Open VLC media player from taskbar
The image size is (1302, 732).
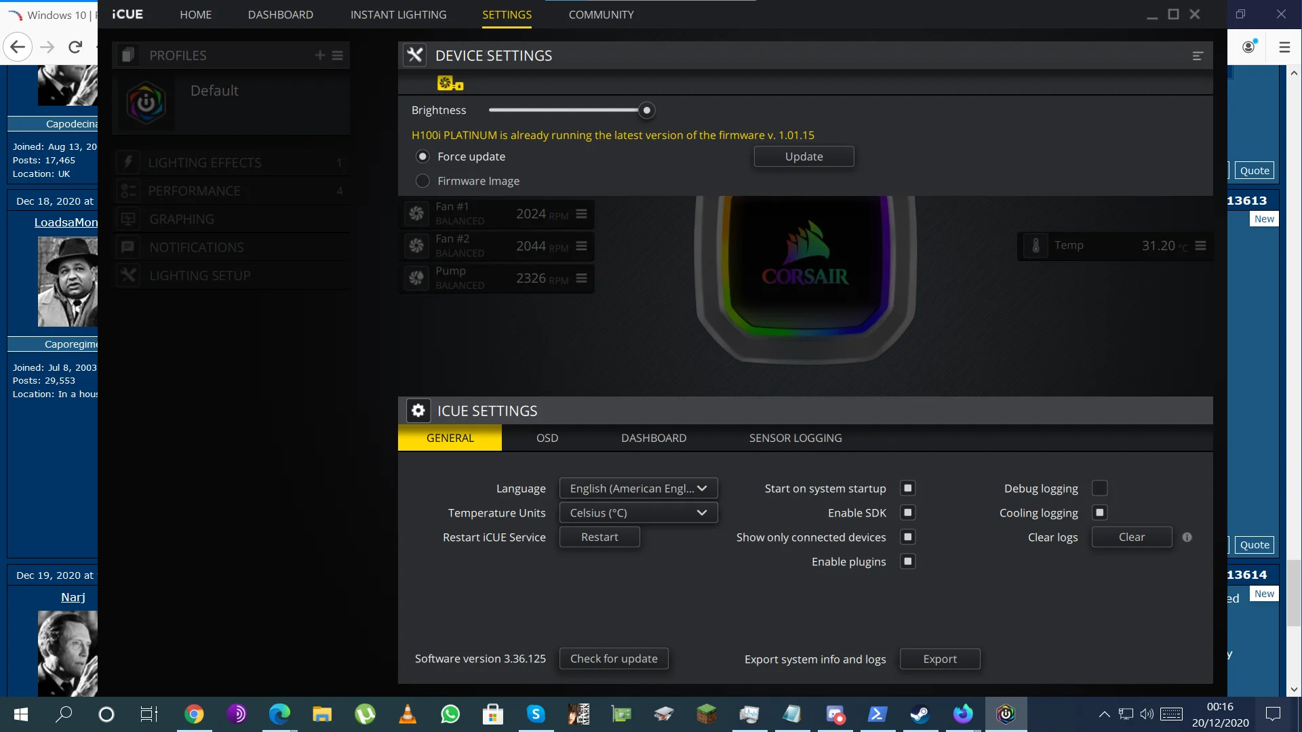[x=408, y=714]
